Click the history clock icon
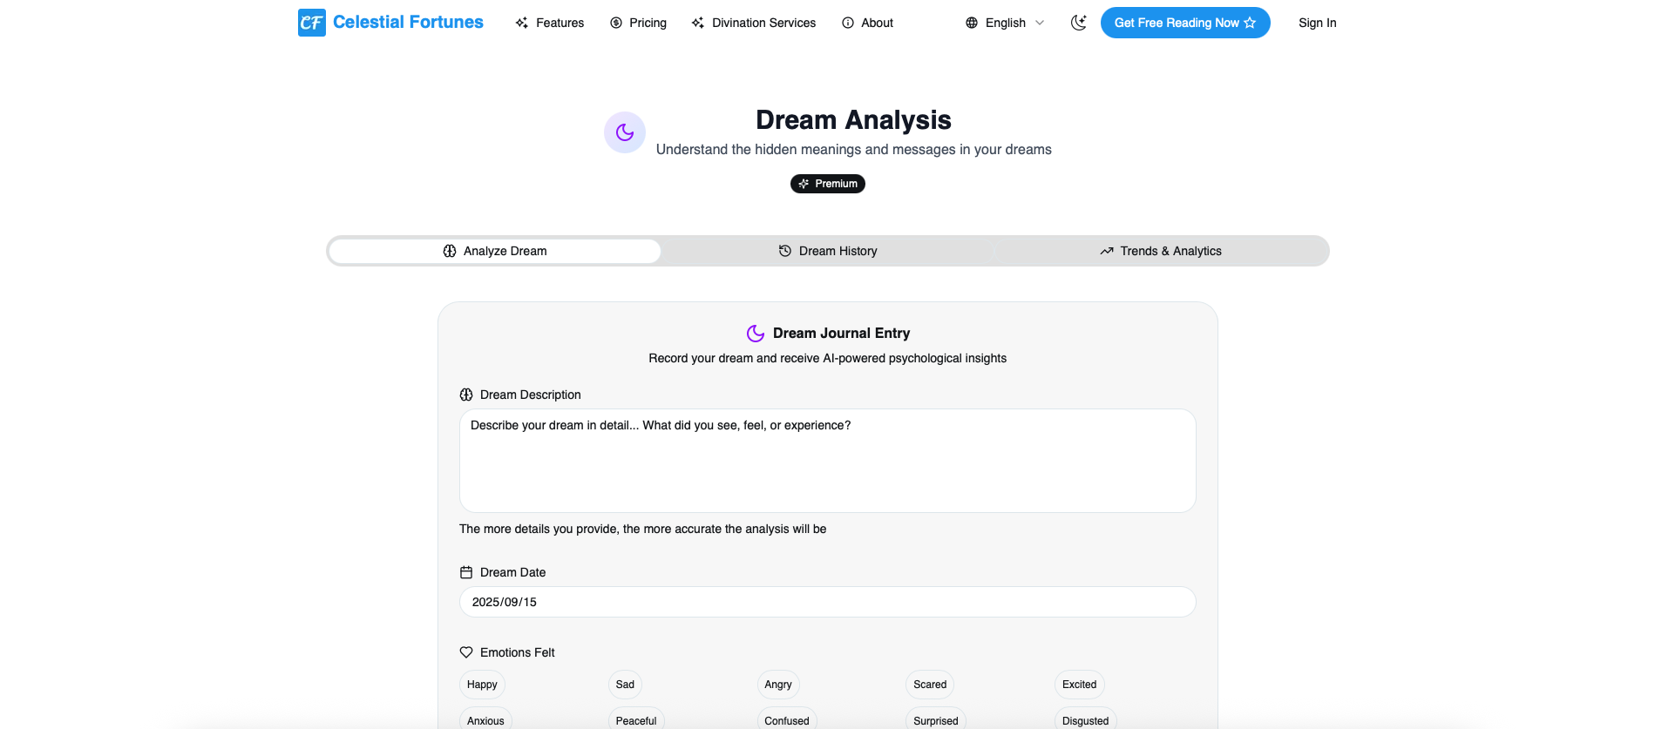1655x729 pixels. pos(785,251)
